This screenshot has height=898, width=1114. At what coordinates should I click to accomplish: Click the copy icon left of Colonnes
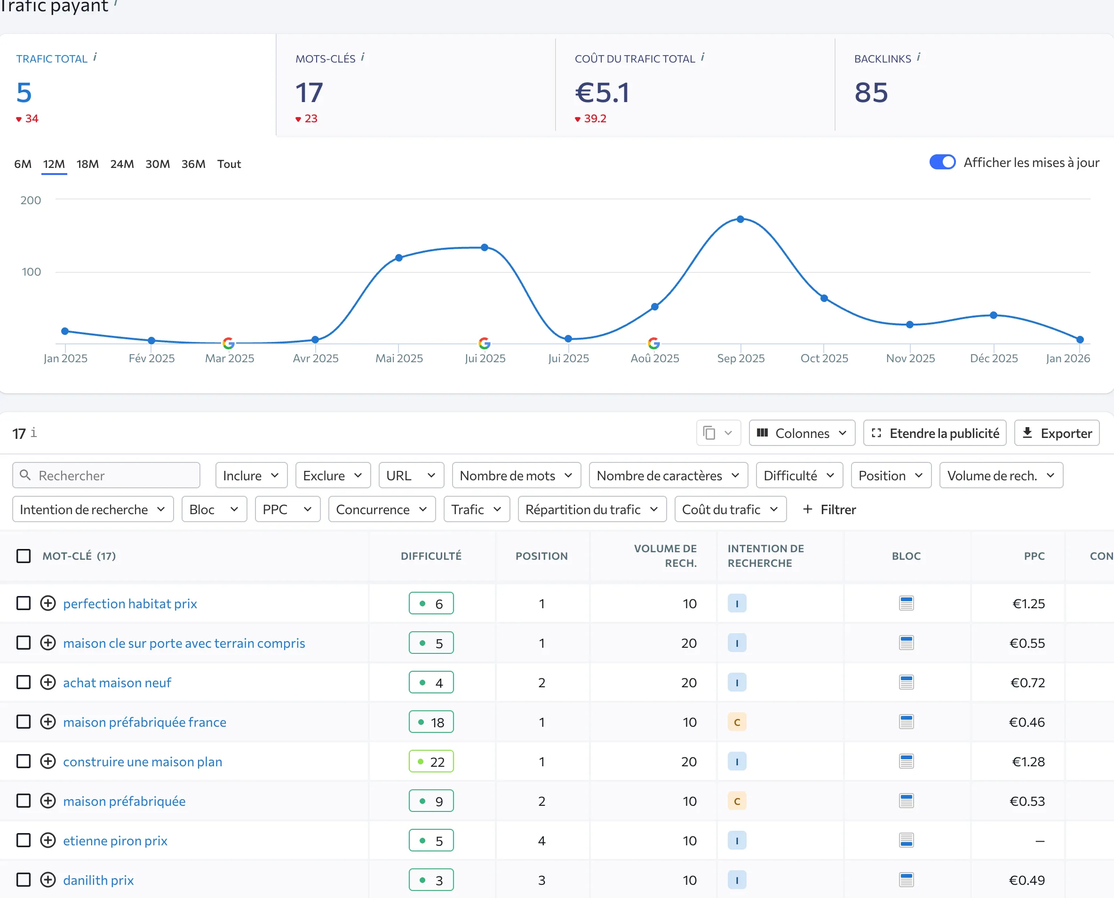pyautogui.click(x=709, y=433)
